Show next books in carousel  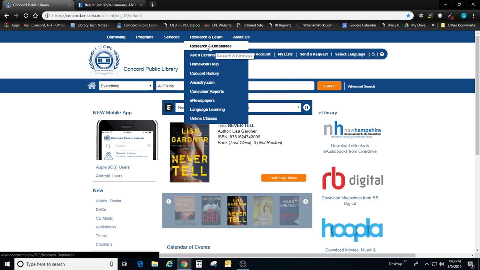pos(306,202)
